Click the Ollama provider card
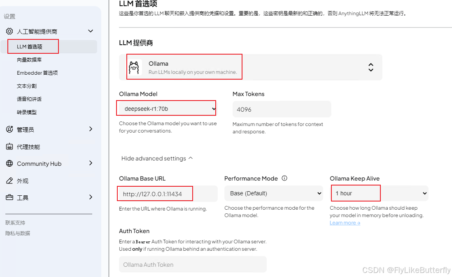 tap(251, 67)
